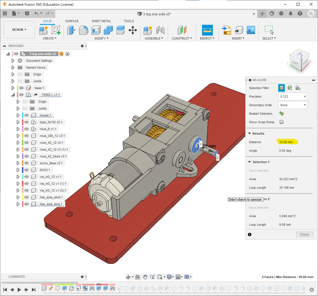Click the notifications bell icon

[x=291, y=13]
